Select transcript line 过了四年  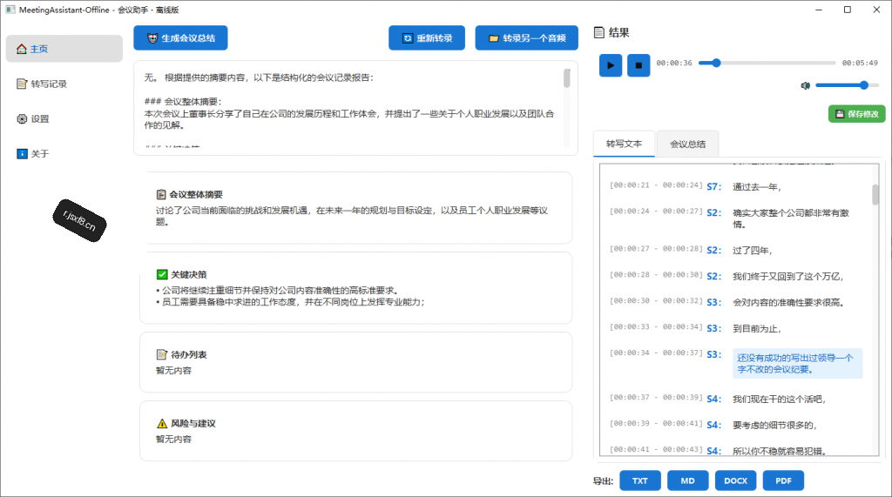[752, 251]
